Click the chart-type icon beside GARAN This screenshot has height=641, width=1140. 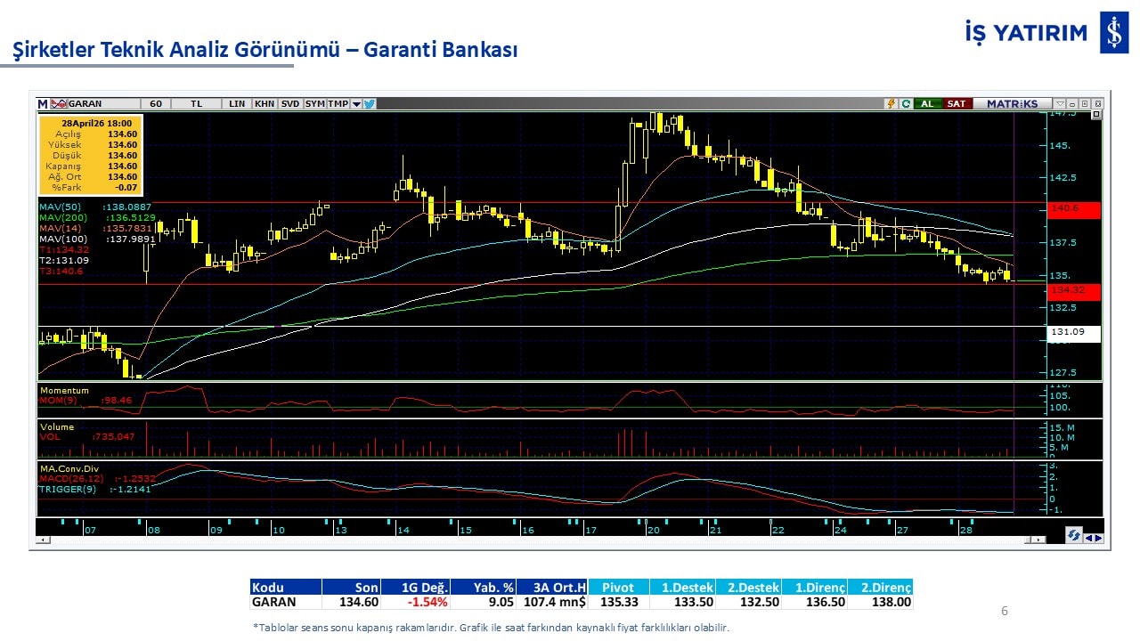(59, 103)
